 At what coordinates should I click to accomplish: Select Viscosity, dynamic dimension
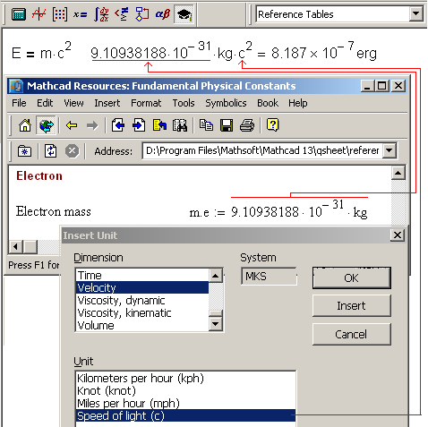(x=142, y=300)
